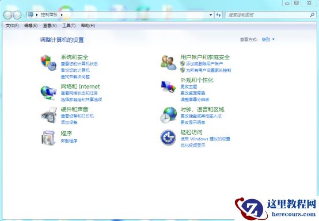Click the Forward navigation arrow button
This screenshot has height=221, width=319.
coord(17,15)
